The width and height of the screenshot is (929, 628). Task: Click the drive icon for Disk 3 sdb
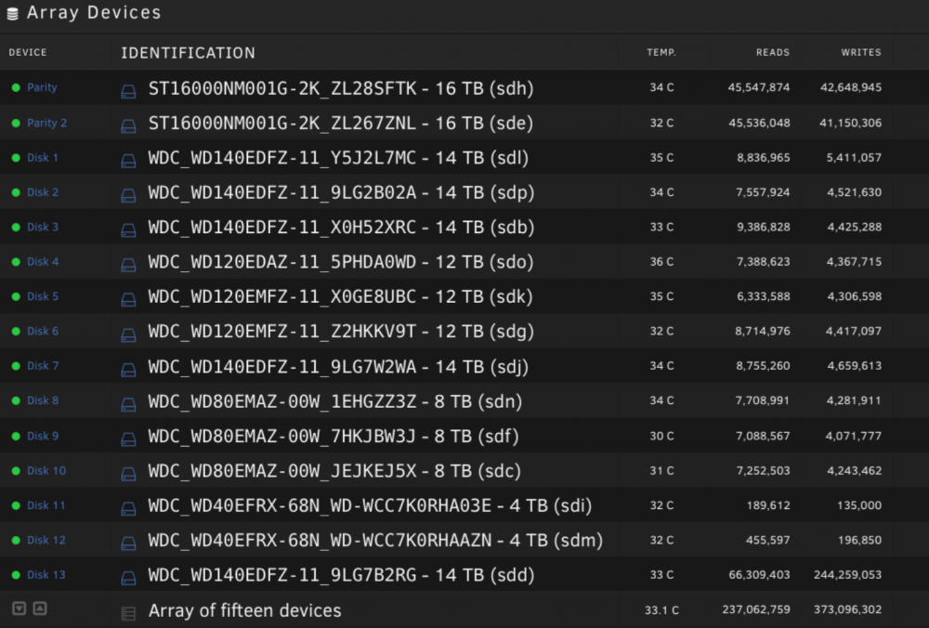tap(128, 230)
